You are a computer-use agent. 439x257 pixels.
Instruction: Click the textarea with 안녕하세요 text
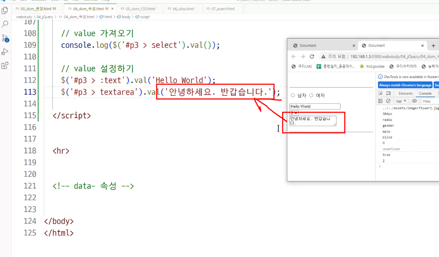[313, 121]
